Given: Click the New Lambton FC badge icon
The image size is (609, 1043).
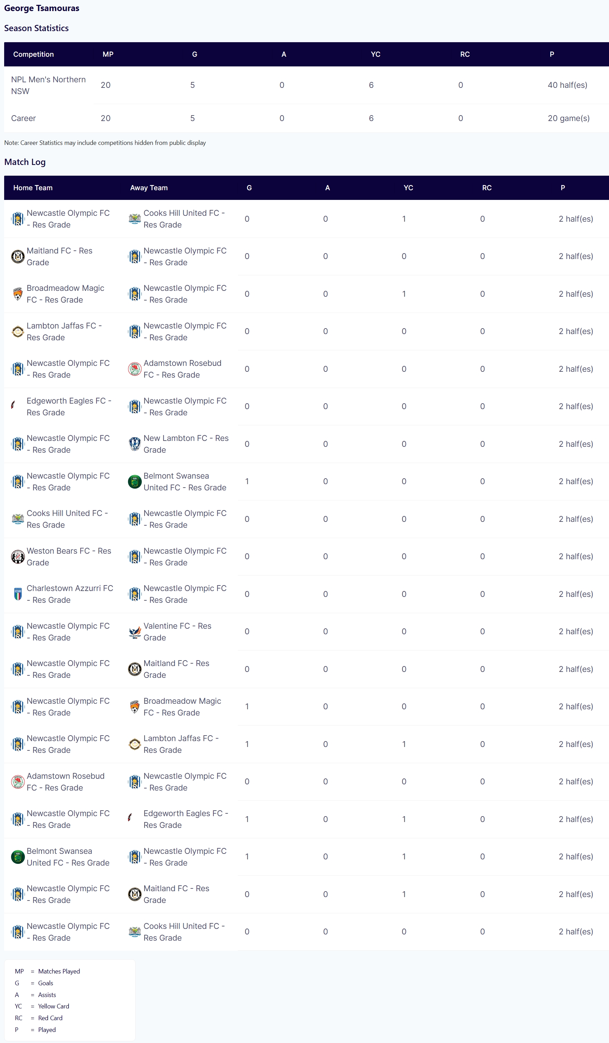Looking at the screenshot, I should [135, 444].
